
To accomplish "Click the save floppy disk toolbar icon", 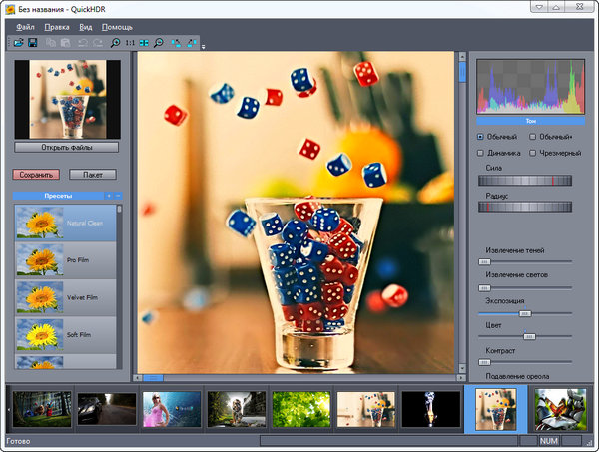I will click(x=32, y=43).
